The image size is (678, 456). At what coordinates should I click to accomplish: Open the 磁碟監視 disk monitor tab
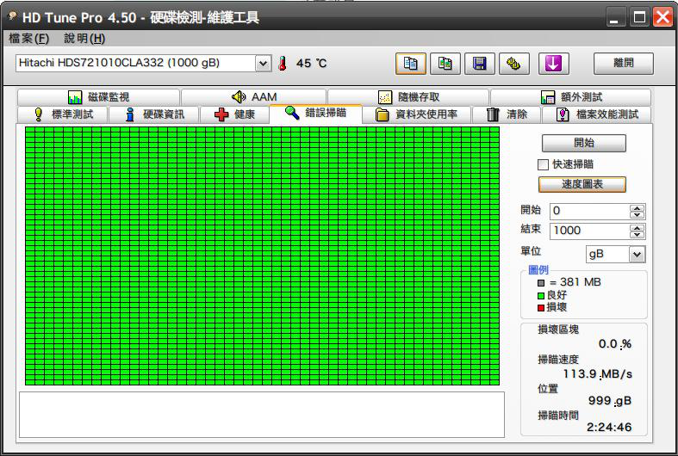click(x=98, y=97)
